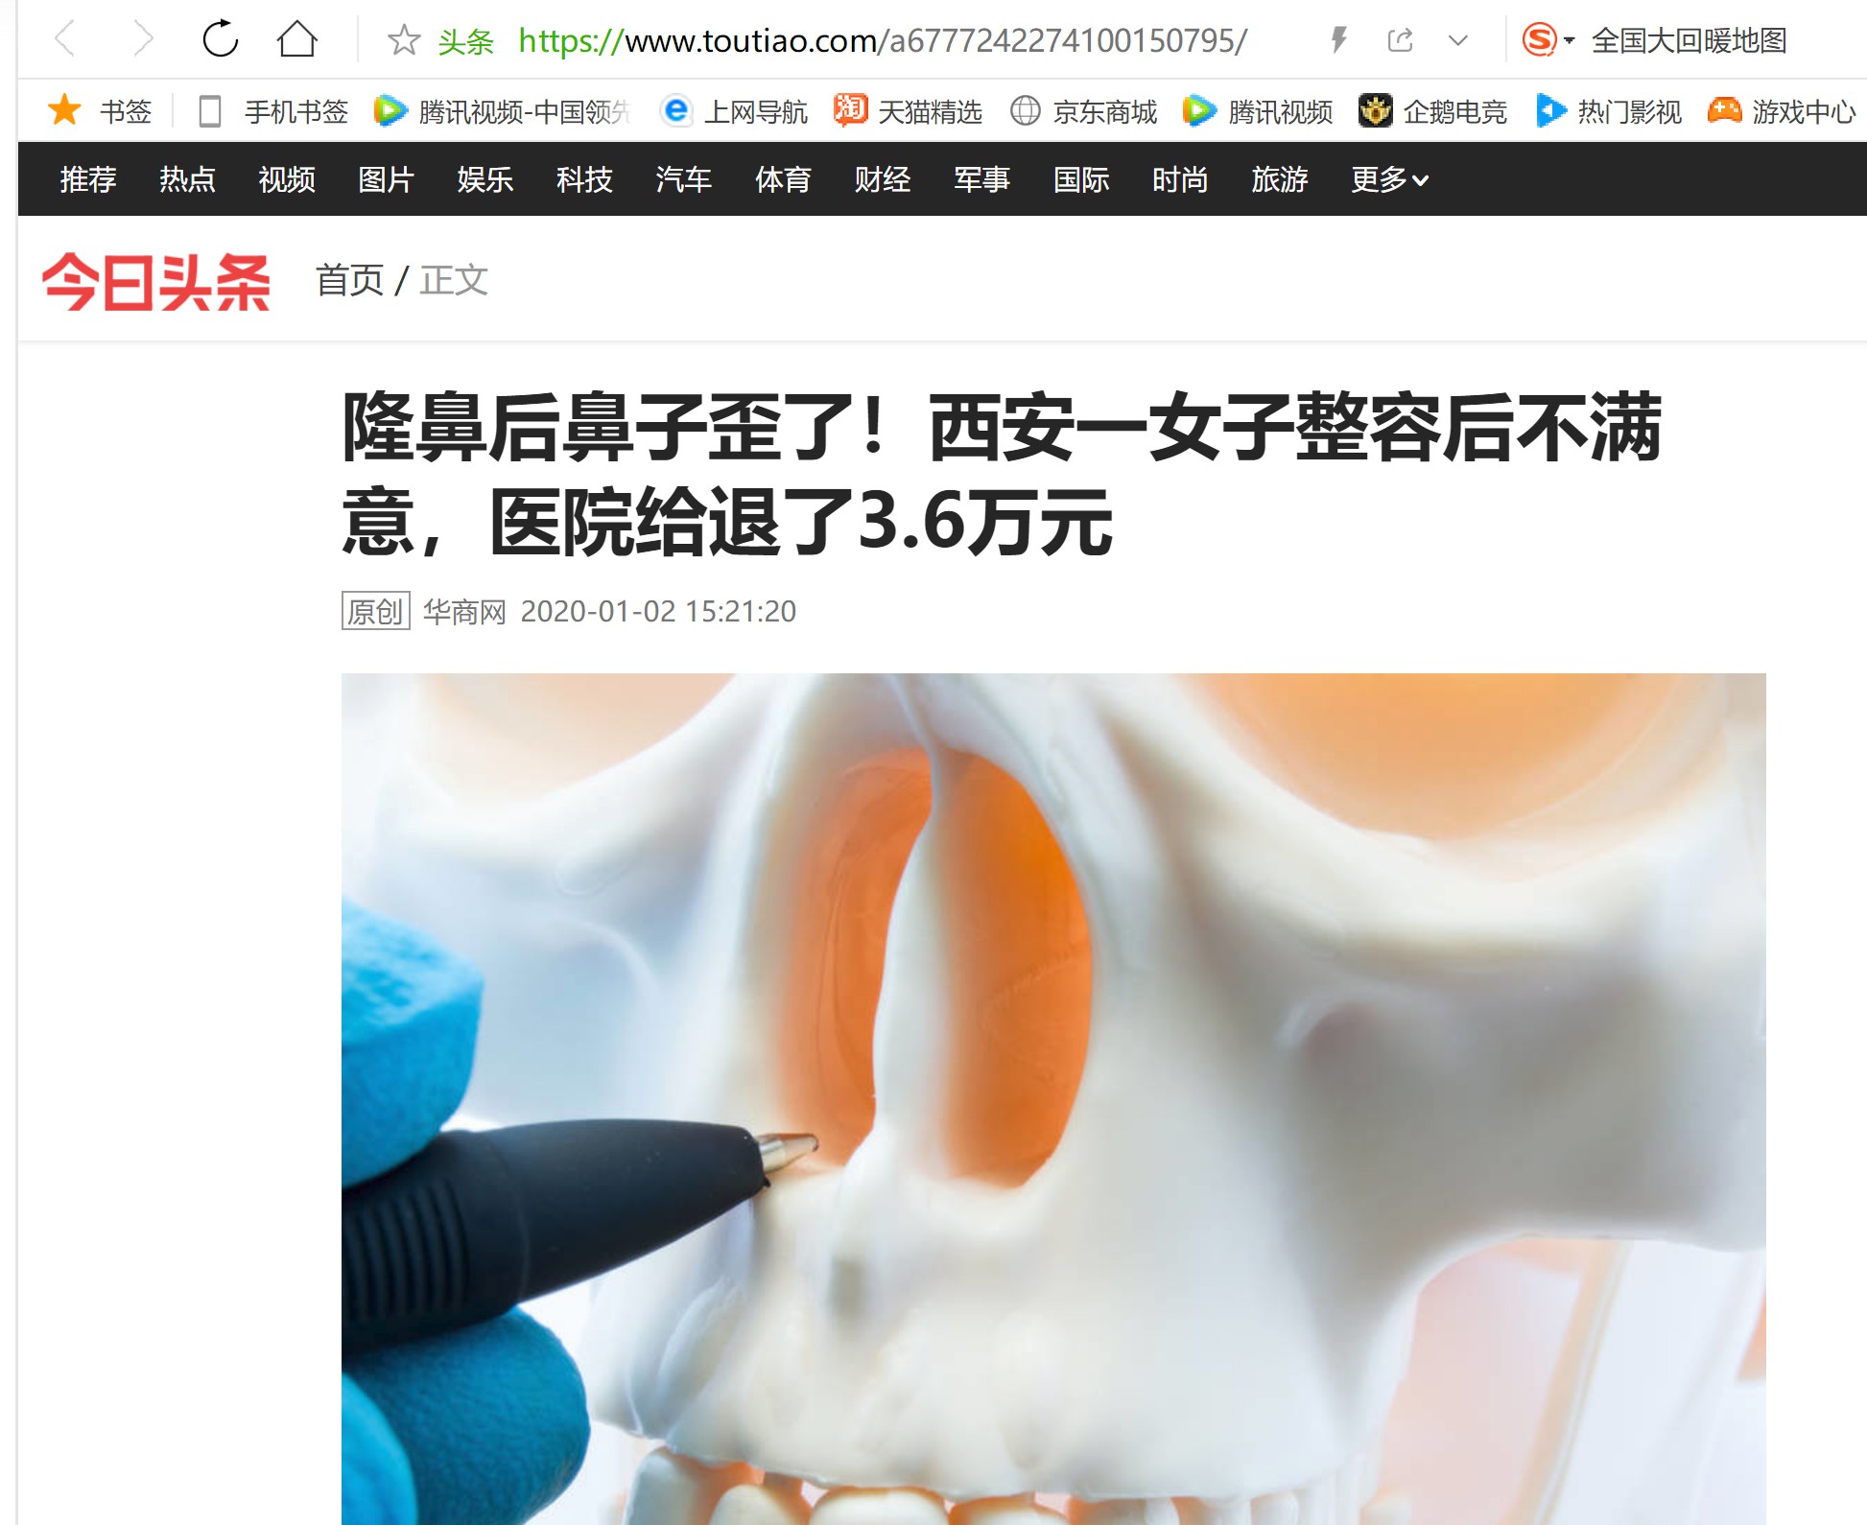This screenshot has width=1867, height=1525.
Task: Open 腾讯视频-中国领先 bookmark
Action: pyautogui.click(x=502, y=111)
